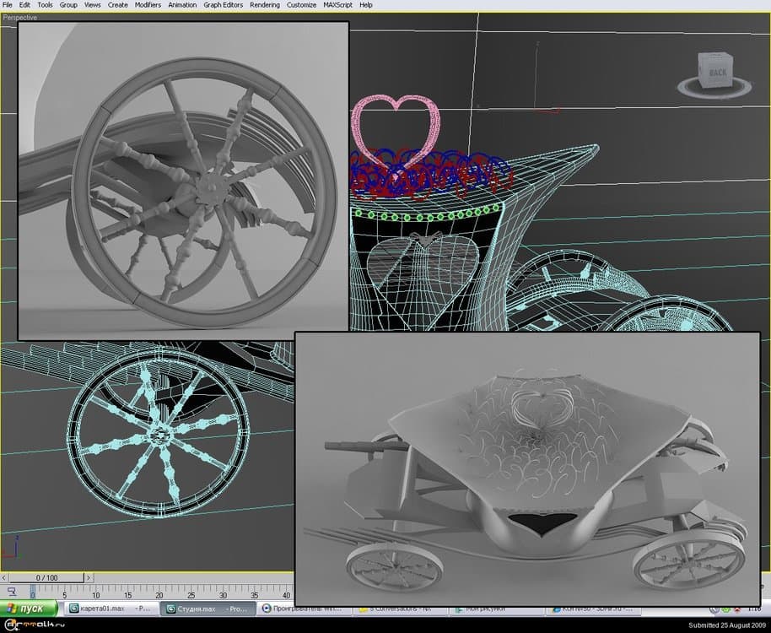The width and height of the screenshot is (771, 633).
Task: Select the cyan wireframe wheel in viewport
Action: point(159,433)
